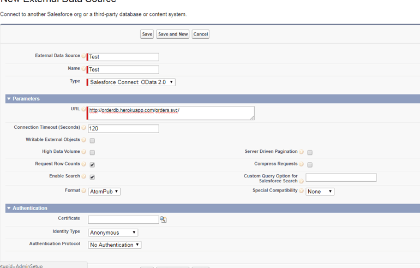Screen dimensions: 420x268
Task: Open Authentication Protocol dropdown
Action: (115, 245)
